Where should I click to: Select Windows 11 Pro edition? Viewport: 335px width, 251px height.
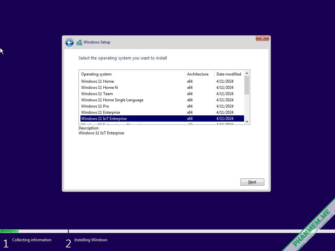(x=162, y=106)
